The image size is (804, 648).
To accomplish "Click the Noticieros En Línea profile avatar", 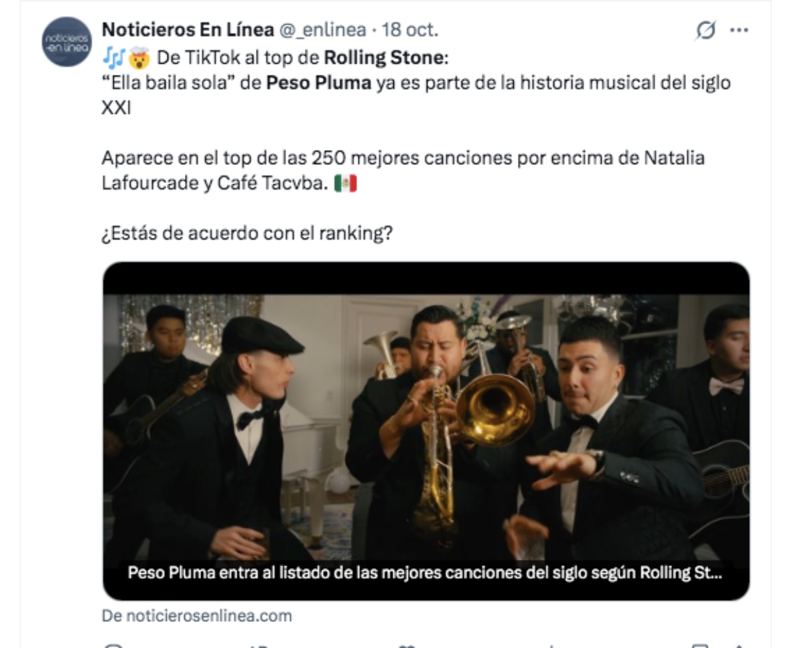I will (x=66, y=42).
